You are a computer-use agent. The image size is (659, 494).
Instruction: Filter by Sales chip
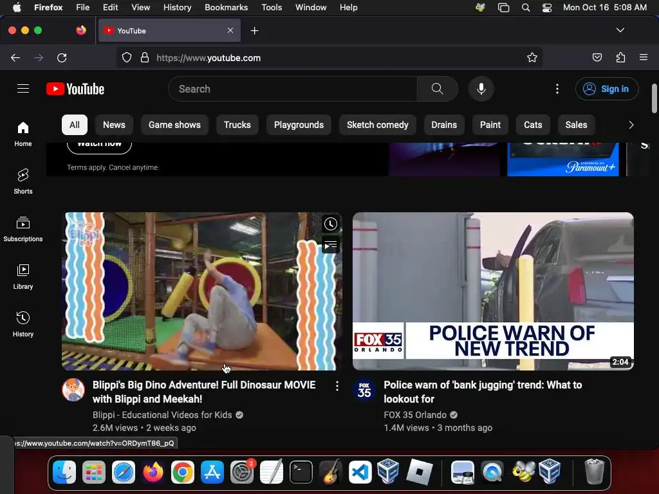click(576, 125)
